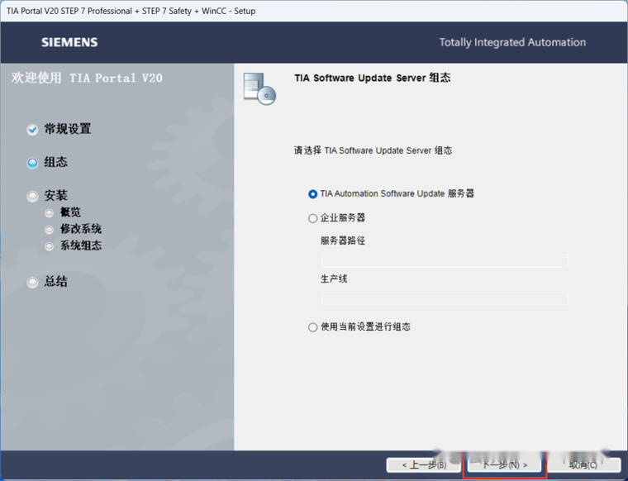This screenshot has width=628, height=481.
Task: Cancel setup with 取消(C) button
Action: coord(583,465)
